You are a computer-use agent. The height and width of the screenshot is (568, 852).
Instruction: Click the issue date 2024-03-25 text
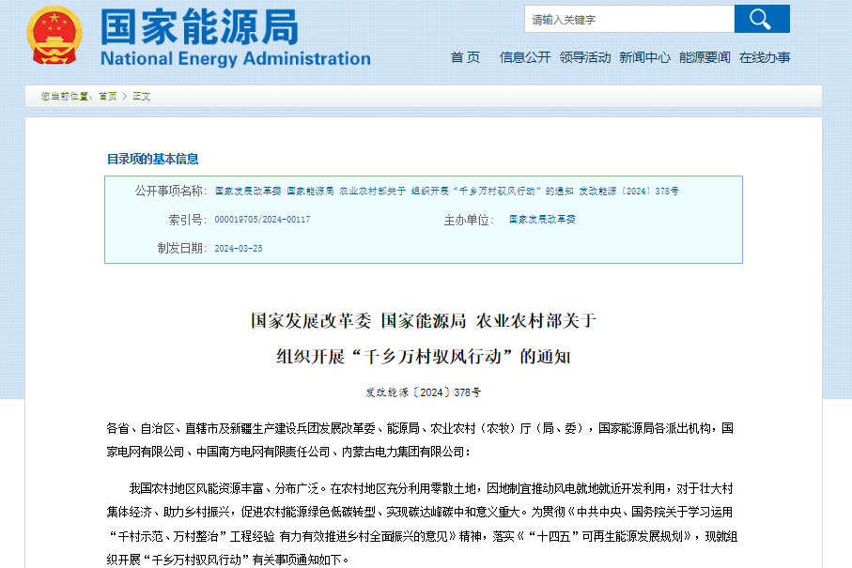[x=240, y=249]
